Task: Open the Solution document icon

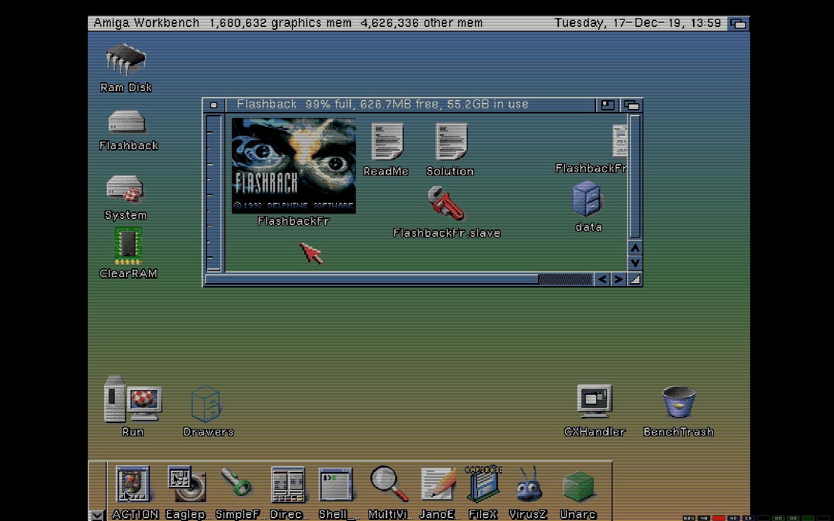Action: [x=451, y=141]
